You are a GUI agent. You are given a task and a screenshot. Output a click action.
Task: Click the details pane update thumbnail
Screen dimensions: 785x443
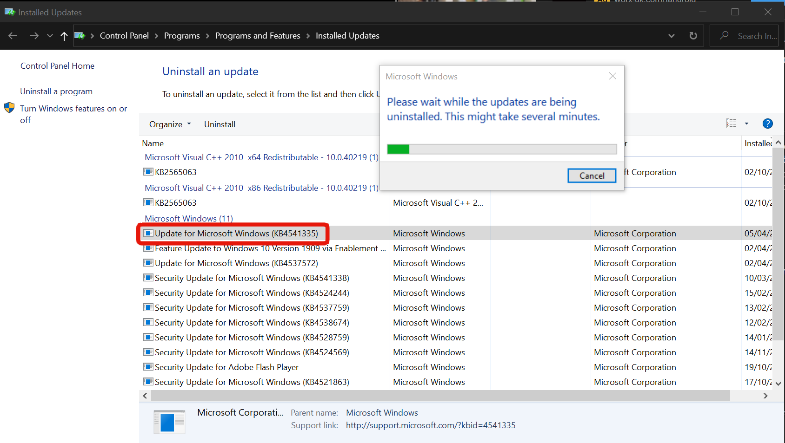169,422
